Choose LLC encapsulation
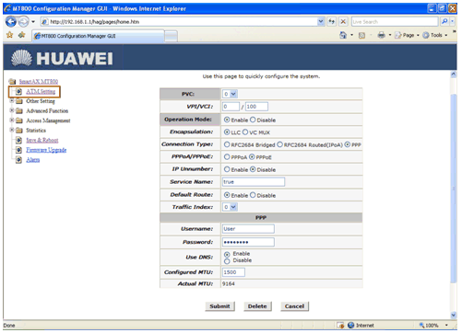The height and width of the screenshot is (333, 462). click(227, 132)
